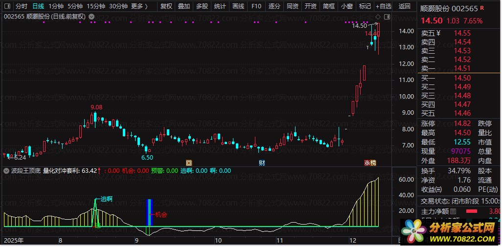Click the 逃啊 signal label in indicator
Viewport: 503px width, 247px height.
(107, 199)
